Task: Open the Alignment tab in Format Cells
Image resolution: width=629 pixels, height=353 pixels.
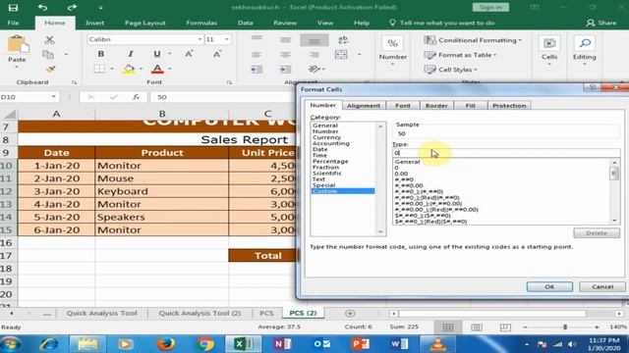Action: (364, 106)
